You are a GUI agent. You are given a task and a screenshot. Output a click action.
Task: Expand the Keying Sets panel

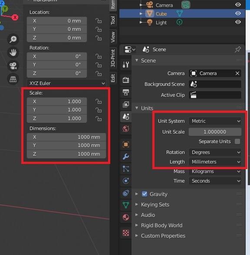155,204
